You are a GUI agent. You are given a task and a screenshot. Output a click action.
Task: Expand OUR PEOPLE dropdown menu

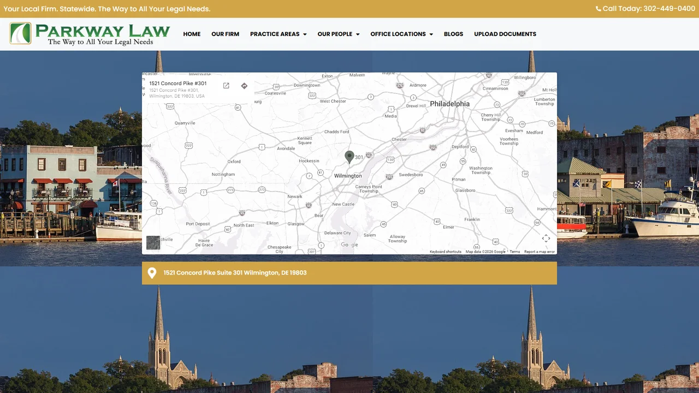coord(339,34)
